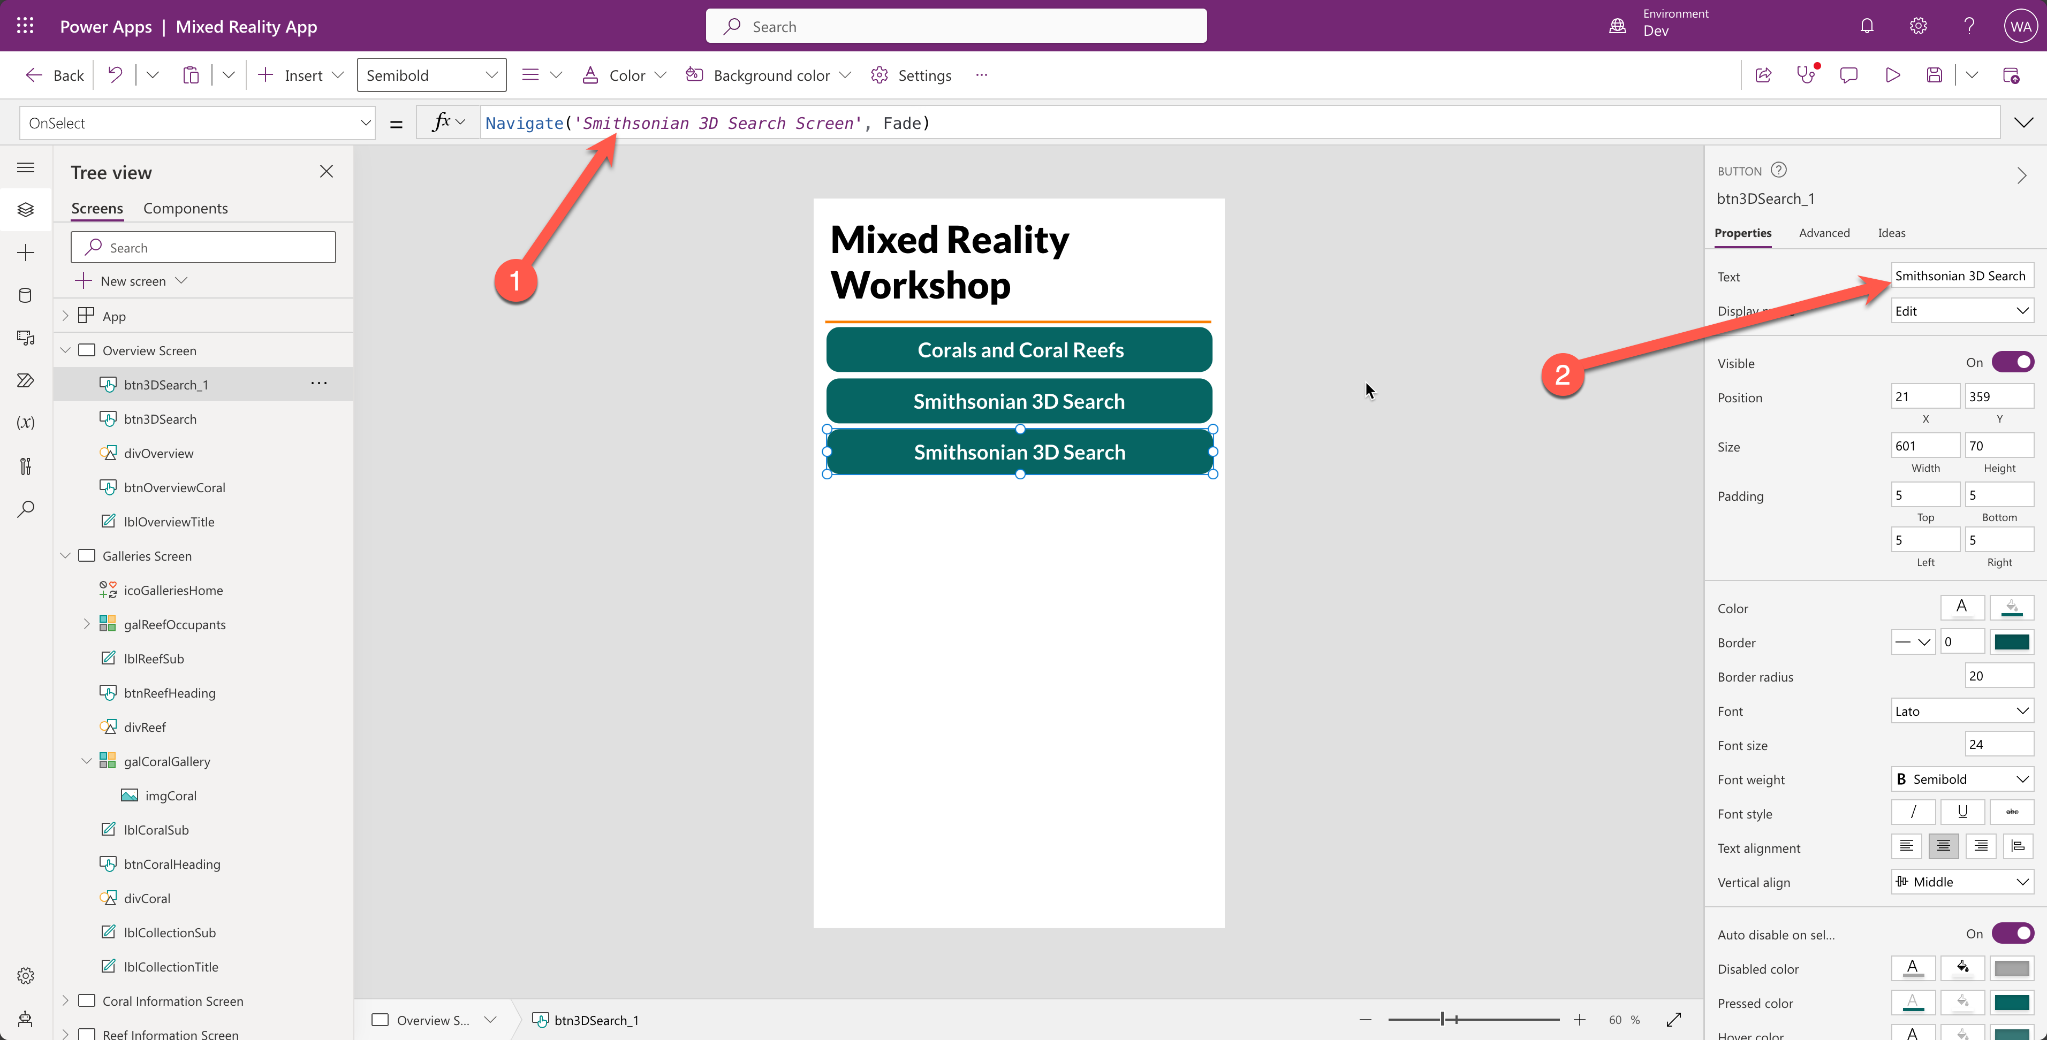Open the Share icon in toolbar
The height and width of the screenshot is (1040, 2047).
click(x=1763, y=75)
